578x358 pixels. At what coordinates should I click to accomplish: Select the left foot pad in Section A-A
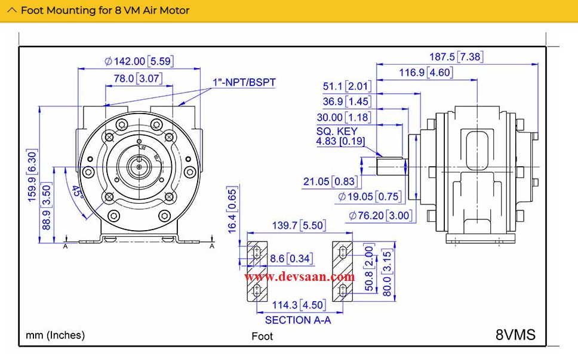257,272
